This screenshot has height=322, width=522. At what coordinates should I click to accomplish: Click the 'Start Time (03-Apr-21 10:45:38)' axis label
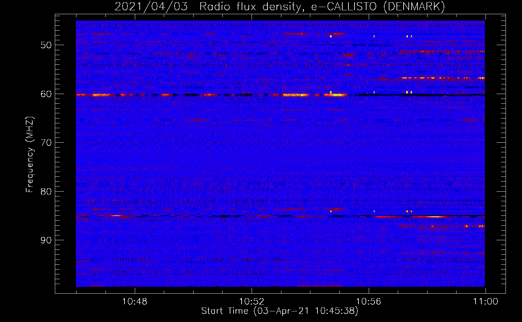280,311
